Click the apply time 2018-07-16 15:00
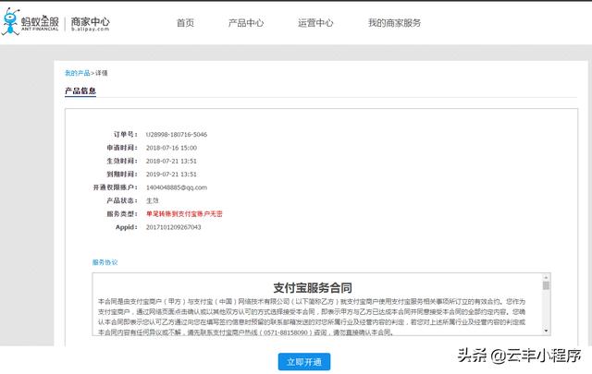Image resolution: width=592 pixels, height=374 pixels. (171, 148)
